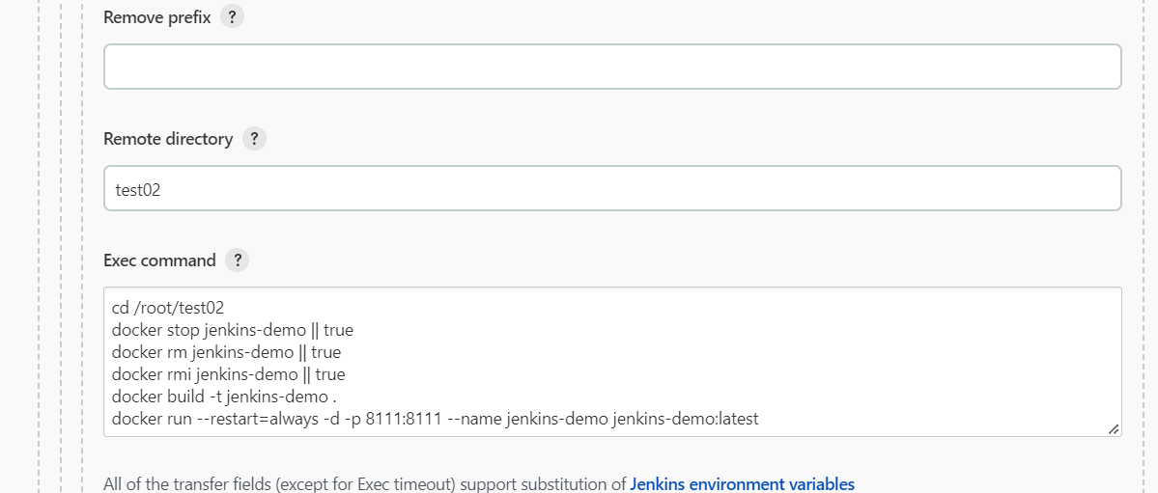
Task: Click the docker rmi jenkins-demo line
Action: click(x=228, y=374)
